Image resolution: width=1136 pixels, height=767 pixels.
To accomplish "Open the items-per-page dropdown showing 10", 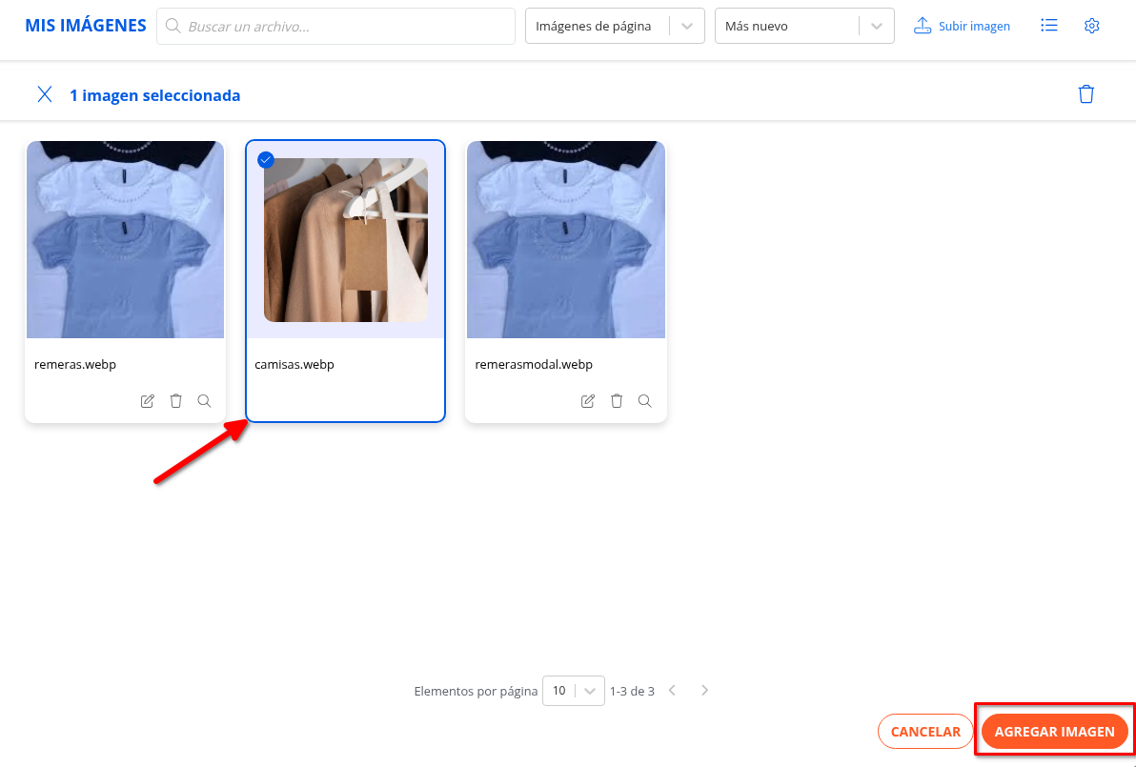I will [573, 691].
